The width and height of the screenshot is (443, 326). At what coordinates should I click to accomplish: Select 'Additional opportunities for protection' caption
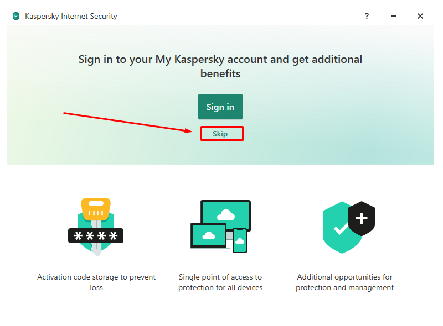tap(344, 282)
